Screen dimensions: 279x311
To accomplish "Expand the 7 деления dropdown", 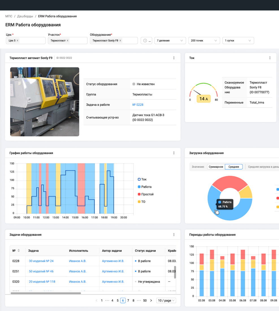I will click(x=170, y=41).
